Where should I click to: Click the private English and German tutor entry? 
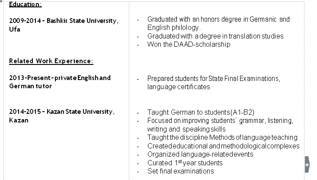(60, 78)
